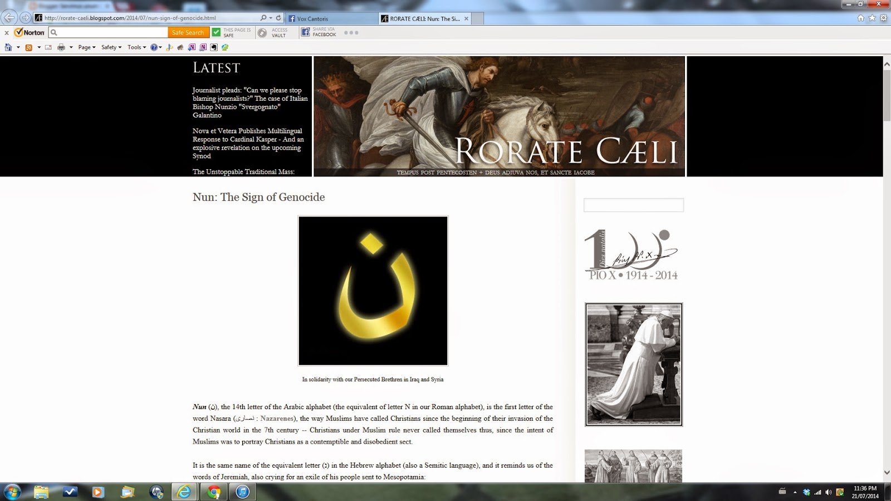The height and width of the screenshot is (501, 891).
Task: Expand the RSS feeds dropdown arrow
Action: pos(38,47)
